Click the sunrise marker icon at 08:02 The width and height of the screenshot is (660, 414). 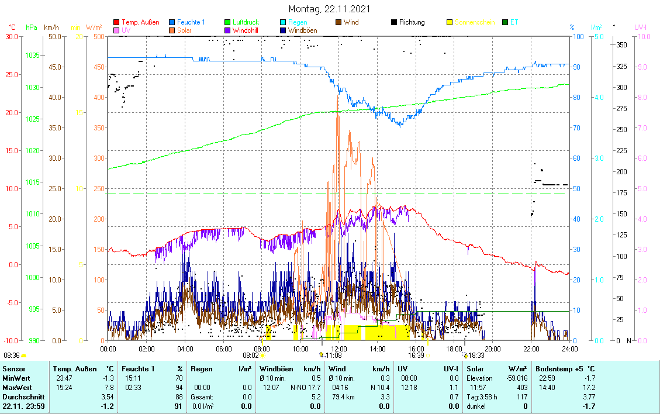[262, 355]
